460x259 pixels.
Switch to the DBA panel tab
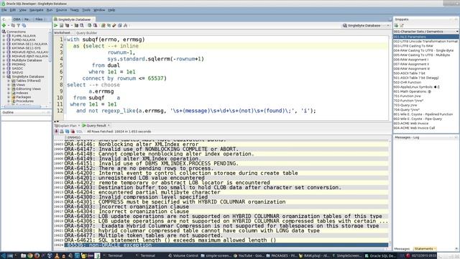pyautogui.click(x=17, y=19)
